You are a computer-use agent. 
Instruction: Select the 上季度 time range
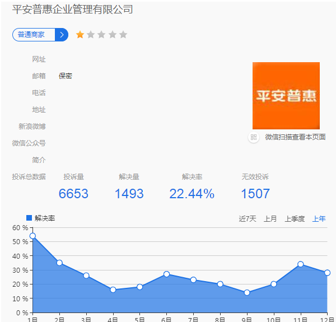pos(294,219)
